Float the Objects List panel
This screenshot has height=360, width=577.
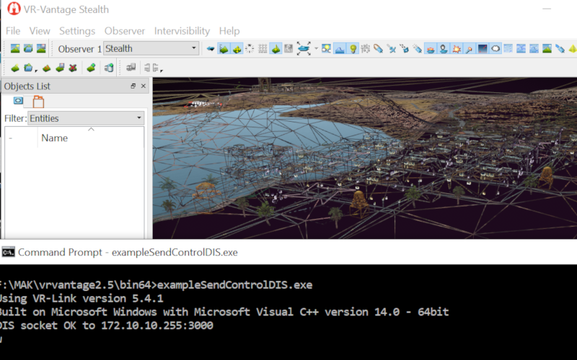point(133,86)
